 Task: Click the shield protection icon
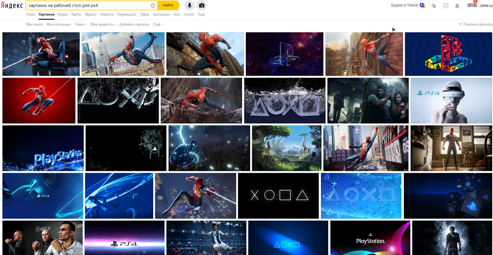pyautogui.click(x=446, y=6)
